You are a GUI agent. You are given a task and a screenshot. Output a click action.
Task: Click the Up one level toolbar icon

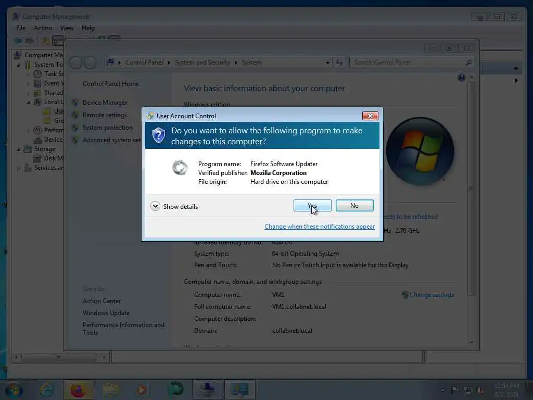pyautogui.click(x=45, y=41)
